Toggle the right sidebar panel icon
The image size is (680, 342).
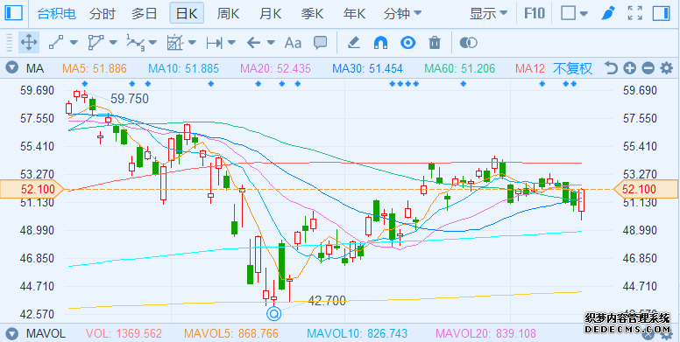click(x=661, y=12)
